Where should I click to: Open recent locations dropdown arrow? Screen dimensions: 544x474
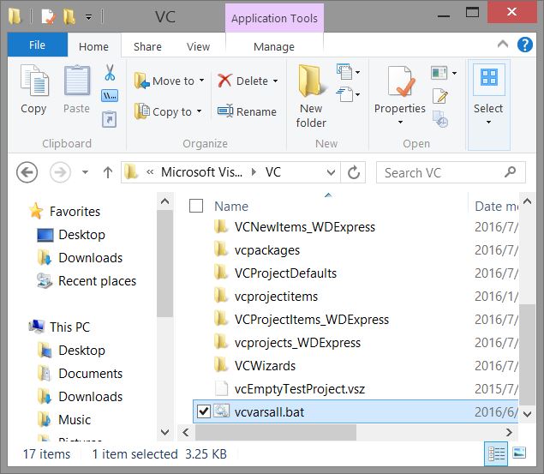click(85, 172)
